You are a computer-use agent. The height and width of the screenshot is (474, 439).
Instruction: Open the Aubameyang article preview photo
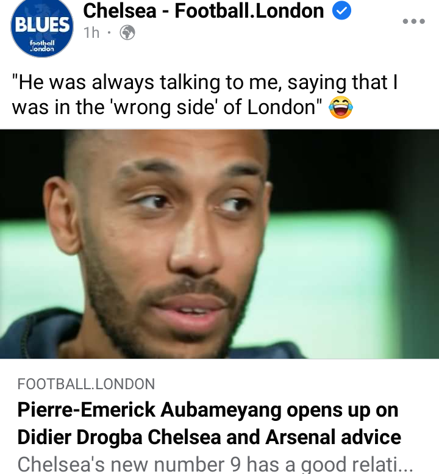(x=220, y=244)
